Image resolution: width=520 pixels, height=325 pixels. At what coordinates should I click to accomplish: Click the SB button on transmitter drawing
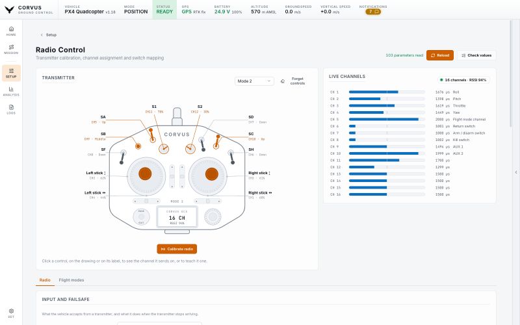tap(138, 146)
